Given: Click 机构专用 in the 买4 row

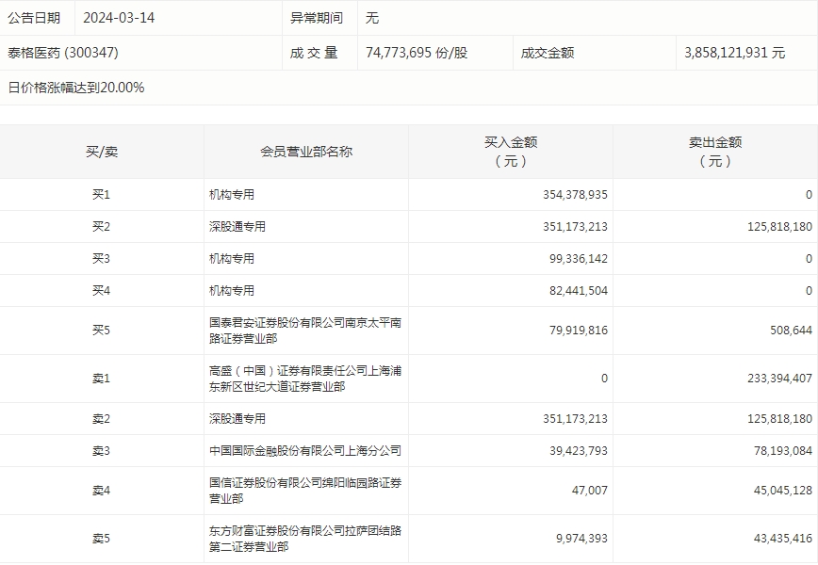Looking at the screenshot, I should [x=232, y=290].
